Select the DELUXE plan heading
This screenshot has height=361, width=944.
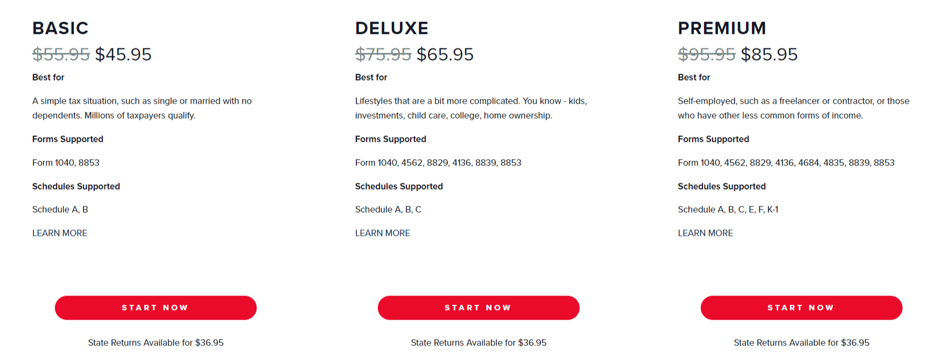click(391, 28)
